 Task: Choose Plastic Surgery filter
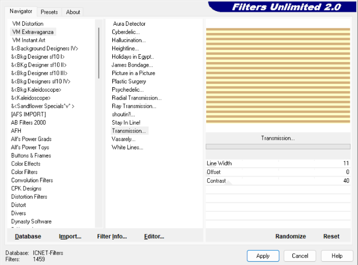pos(129,82)
